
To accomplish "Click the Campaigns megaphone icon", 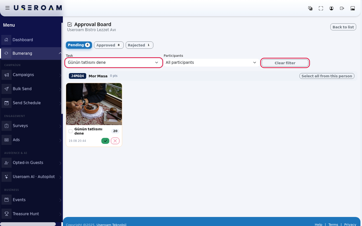I will point(7,75).
